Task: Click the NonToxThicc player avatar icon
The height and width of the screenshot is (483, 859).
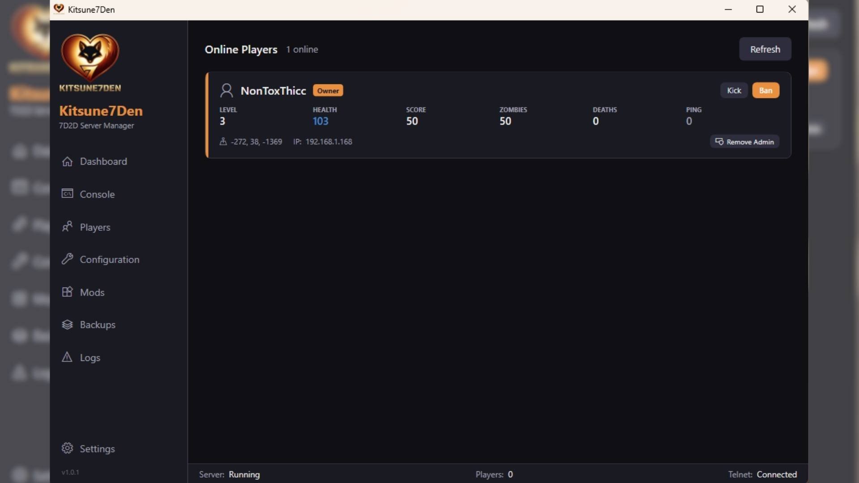Action: click(226, 91)
